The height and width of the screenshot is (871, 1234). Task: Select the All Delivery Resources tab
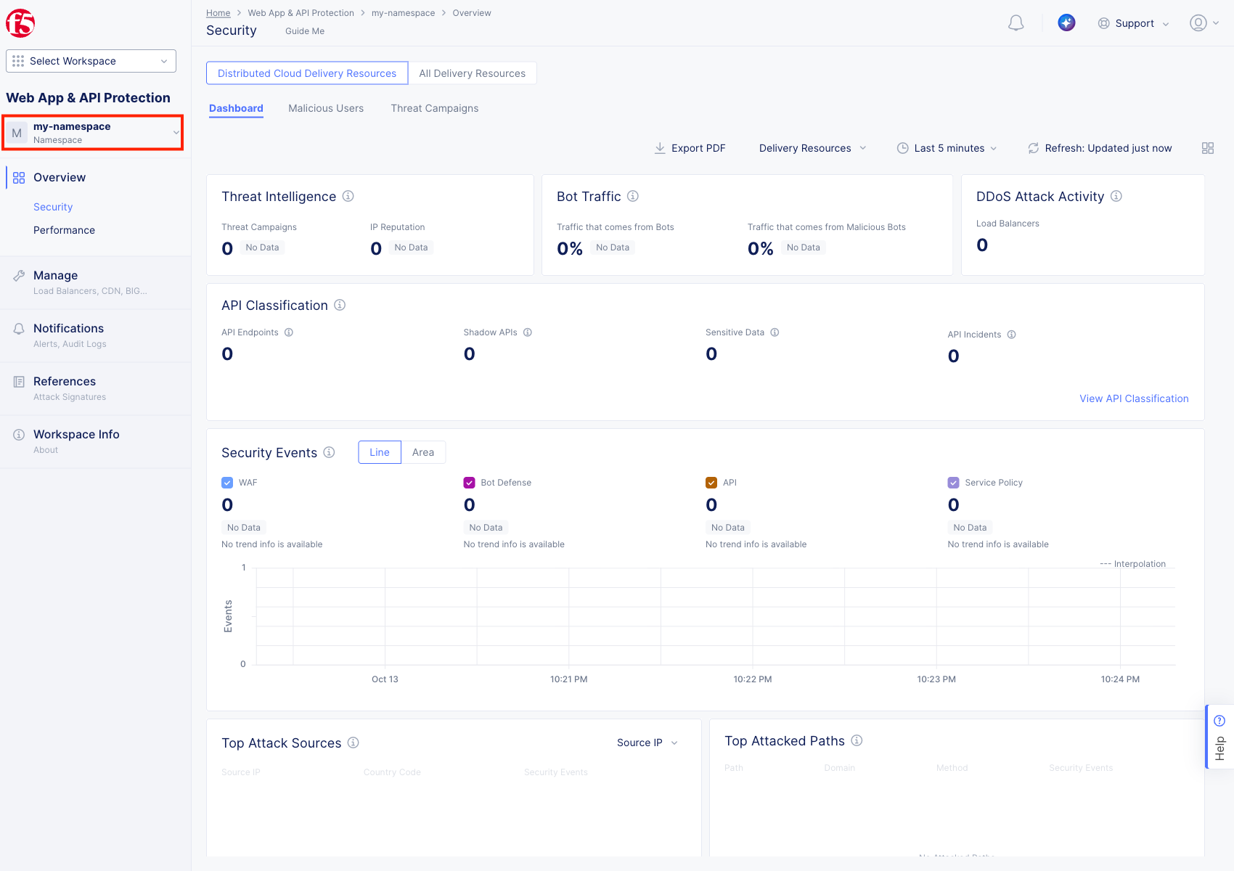coord(473,73)
